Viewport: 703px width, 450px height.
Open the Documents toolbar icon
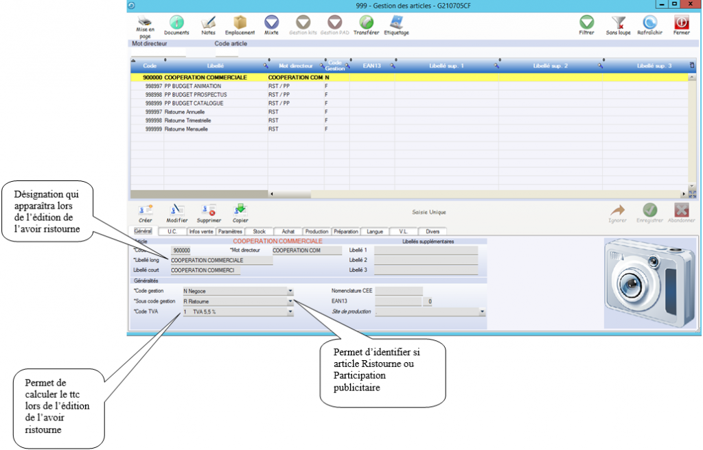tap(176, 22)
